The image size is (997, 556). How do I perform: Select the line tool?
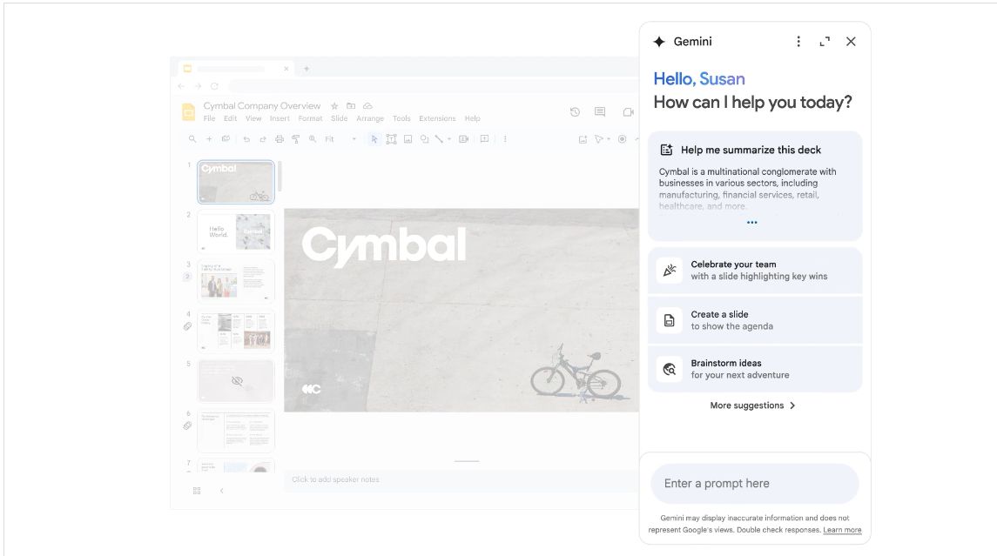pyautogui.click(x=439, y=139)
